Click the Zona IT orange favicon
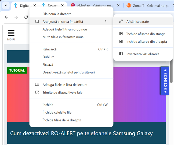 [129, 5]
